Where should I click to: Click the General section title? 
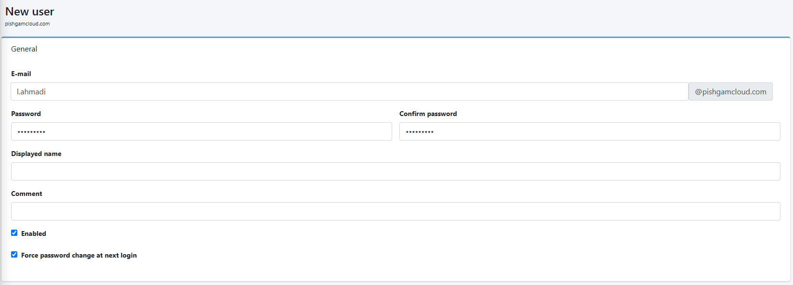point(24,49)
